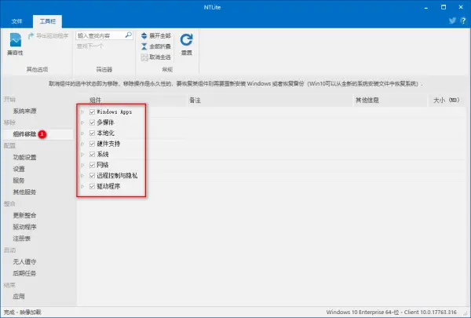Expand the 远程控制与隐私 tree node

pos(82,176)
